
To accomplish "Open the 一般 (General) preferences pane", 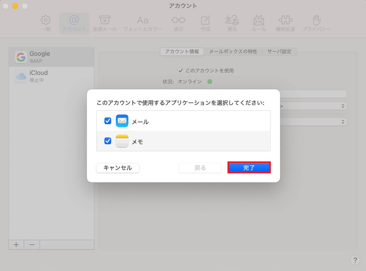I will [x=46, y=23].
